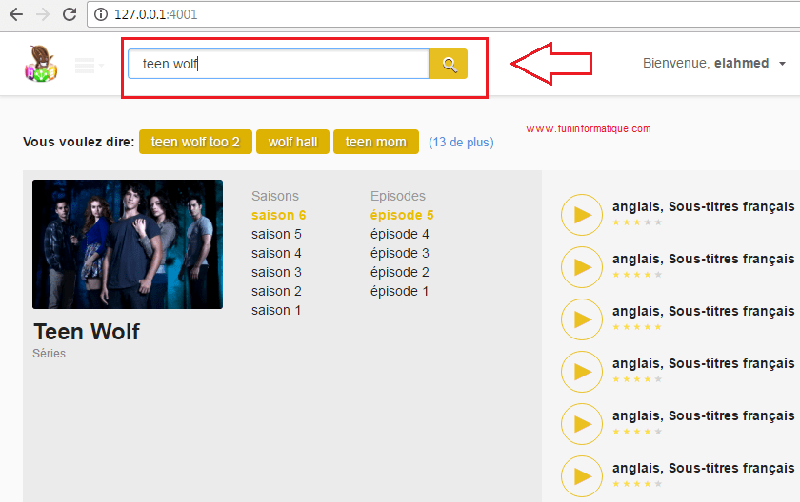Click the search field containing 'teen wolf'
Image resolution: width=800 pixels, height=502 pixels.
[x=278, y=64]
